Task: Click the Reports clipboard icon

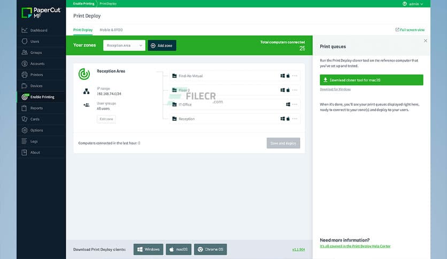Action: point(25,108)
